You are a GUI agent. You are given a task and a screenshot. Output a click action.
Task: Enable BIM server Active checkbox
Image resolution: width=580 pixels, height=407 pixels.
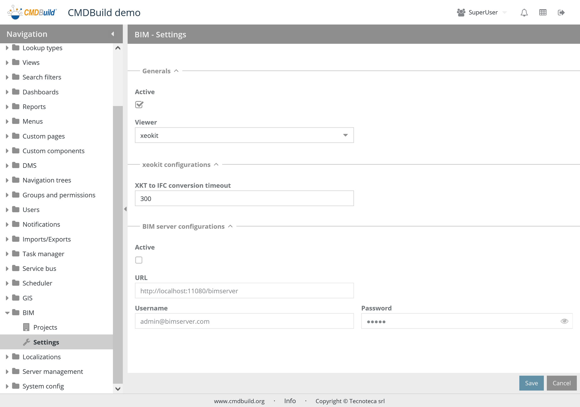click(x=139, y=260)
